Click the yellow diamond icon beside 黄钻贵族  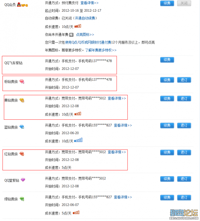[x=22, y=100]
